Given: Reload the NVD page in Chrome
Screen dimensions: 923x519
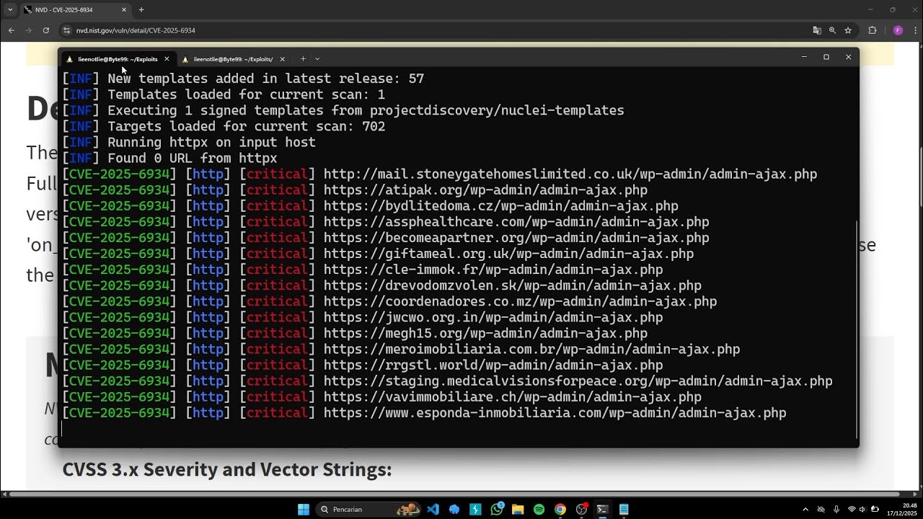Looking at the screenshot, I should tap(46, 30).
